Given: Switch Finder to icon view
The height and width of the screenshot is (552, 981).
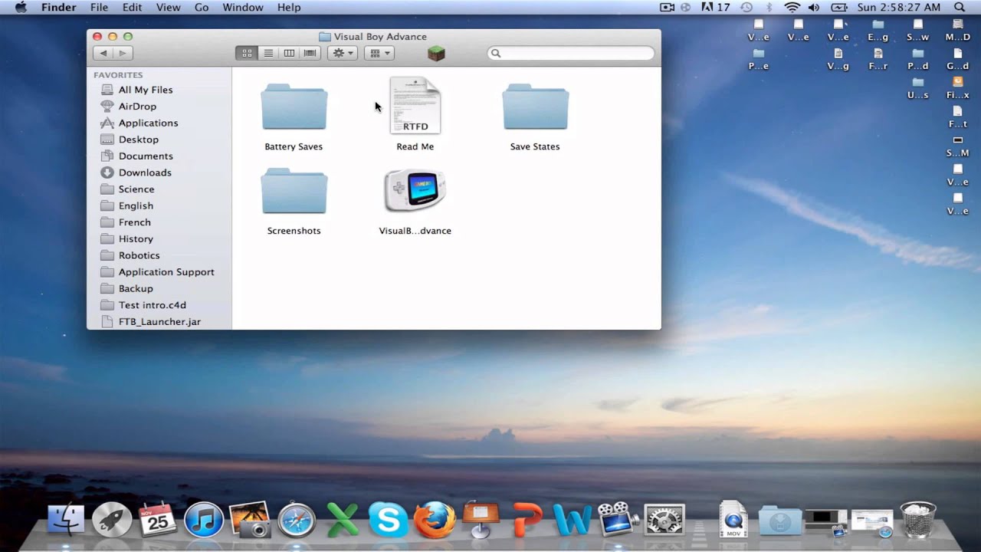Looking at the screenshot, I should click(x=247, y=53).
